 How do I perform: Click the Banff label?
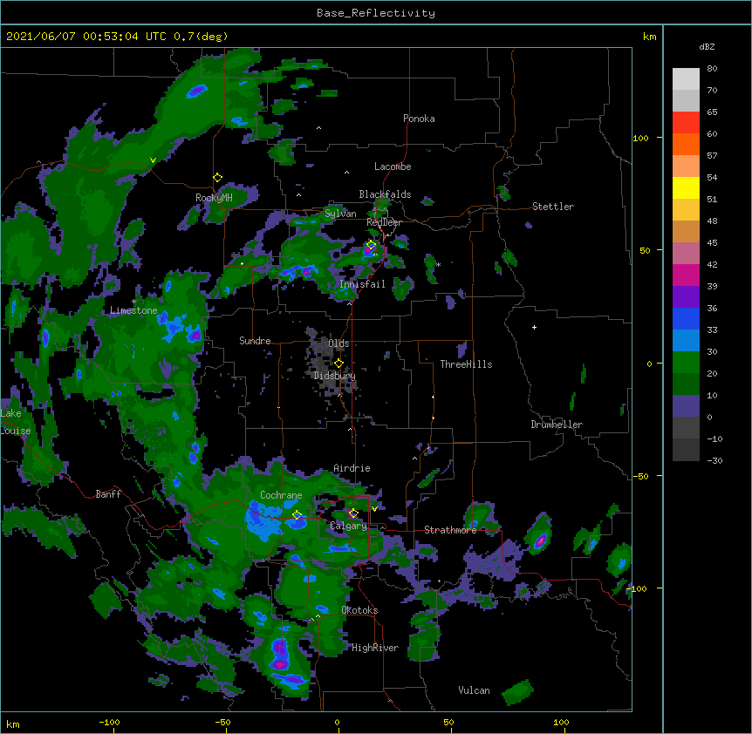click(x=108, y=494)
